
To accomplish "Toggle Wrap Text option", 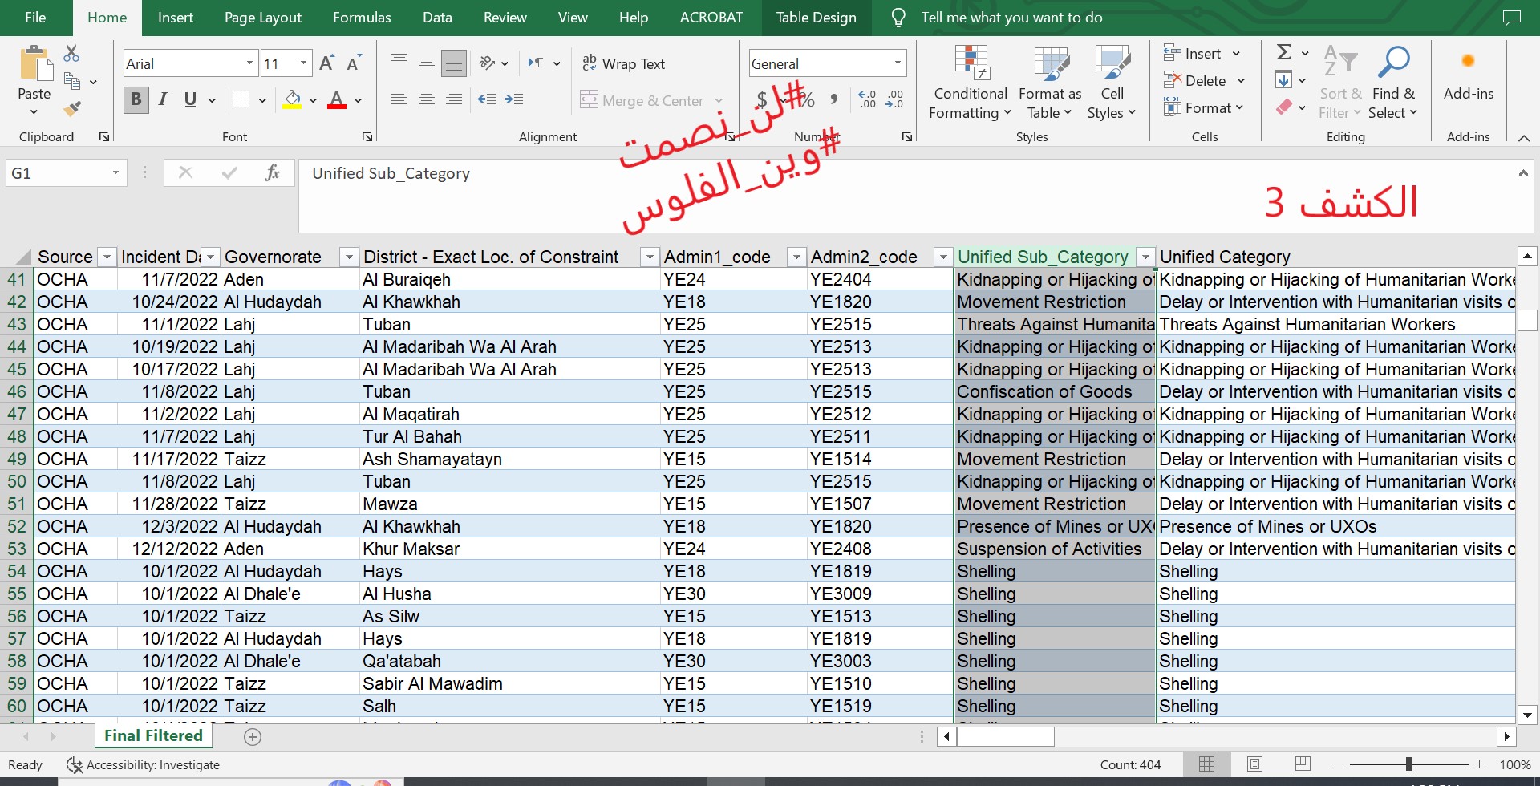I will tap(624, 63).
